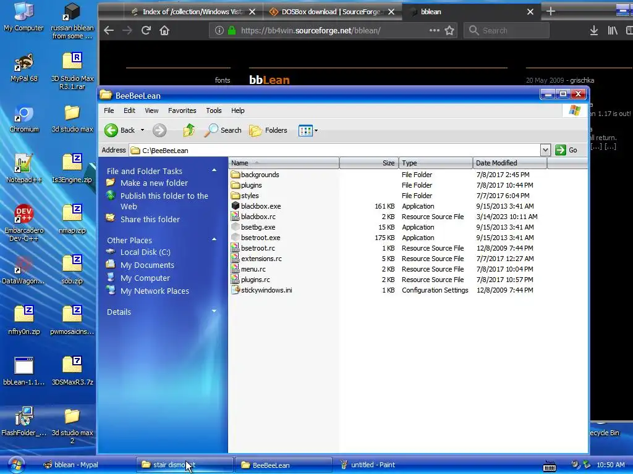The height and width of the screenshot is (474, 633).
Task: Select the blackbox.exe application icon
Action: [236, 206]
